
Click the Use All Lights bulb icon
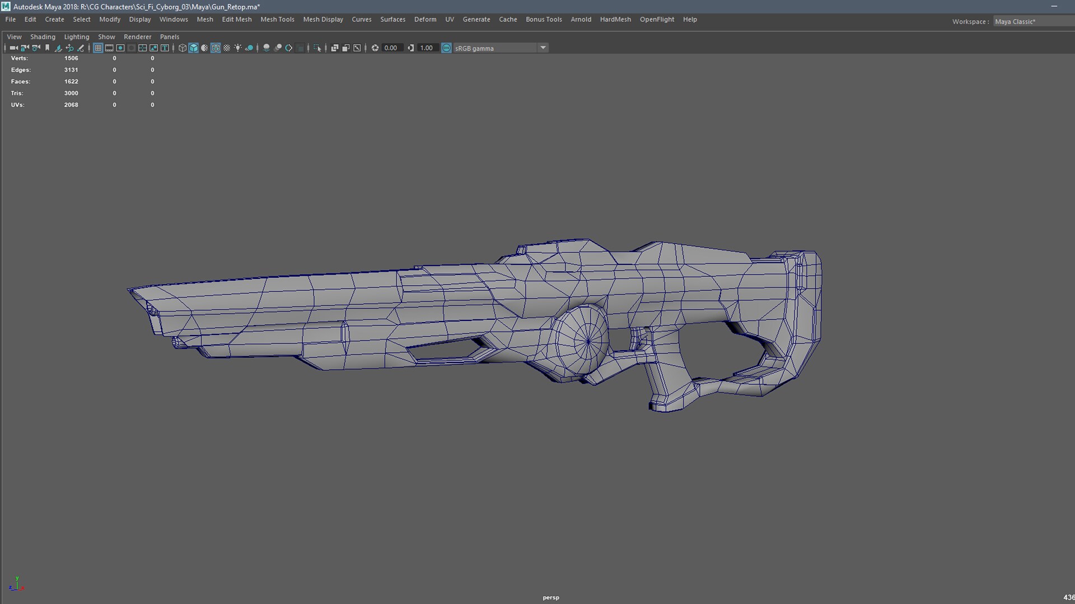coord(238,48)
